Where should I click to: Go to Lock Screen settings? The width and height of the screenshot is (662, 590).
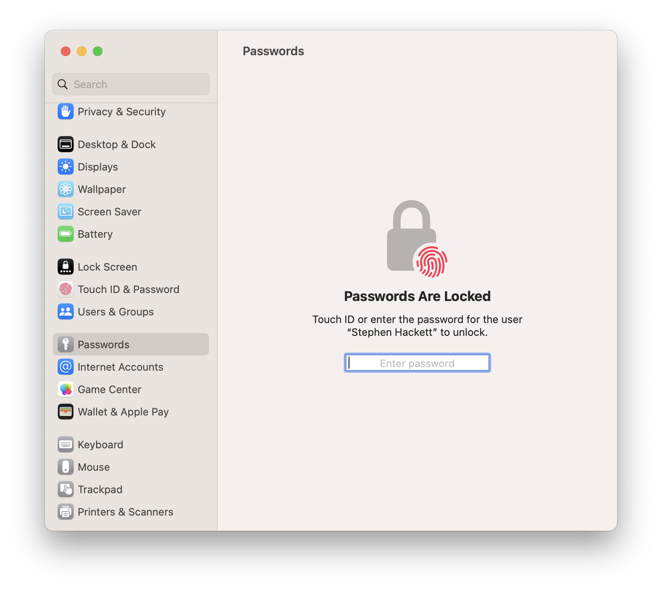click(x=107, y=267)
